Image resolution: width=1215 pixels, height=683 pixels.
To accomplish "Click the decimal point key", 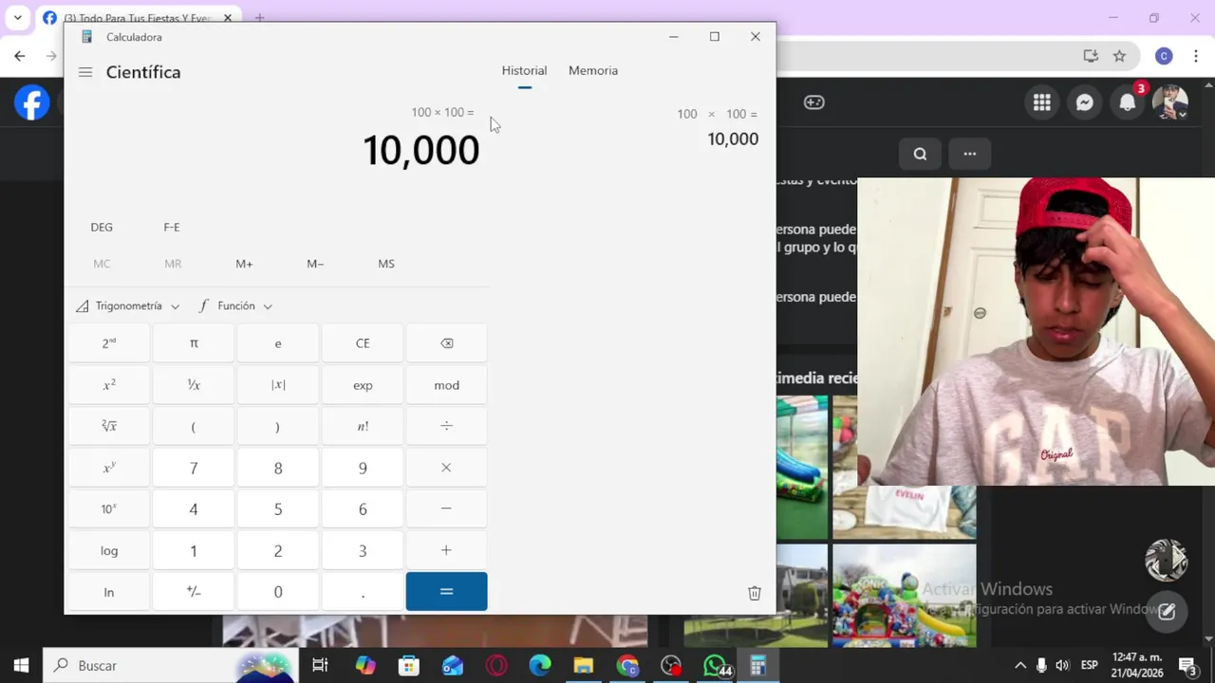I will click(x=363, y=591).
